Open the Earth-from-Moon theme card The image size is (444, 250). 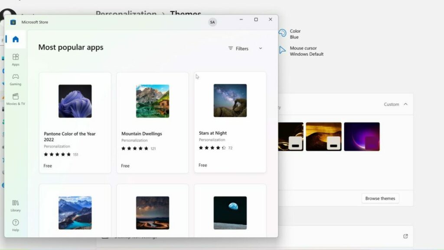230,211
